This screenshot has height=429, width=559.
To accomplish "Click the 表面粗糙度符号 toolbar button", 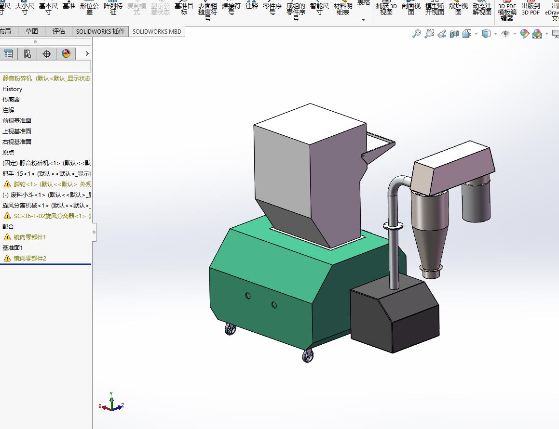I will pos(207,11).
